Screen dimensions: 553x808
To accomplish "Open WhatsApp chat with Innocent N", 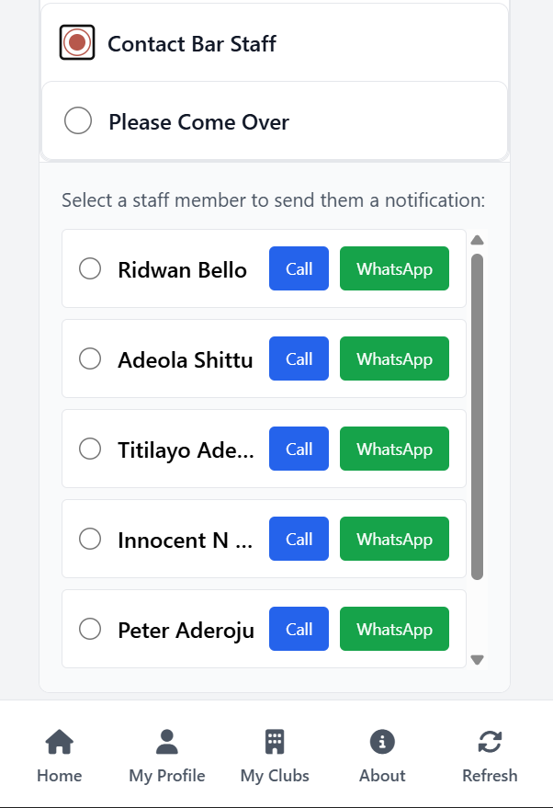I will tap(394, 539).
